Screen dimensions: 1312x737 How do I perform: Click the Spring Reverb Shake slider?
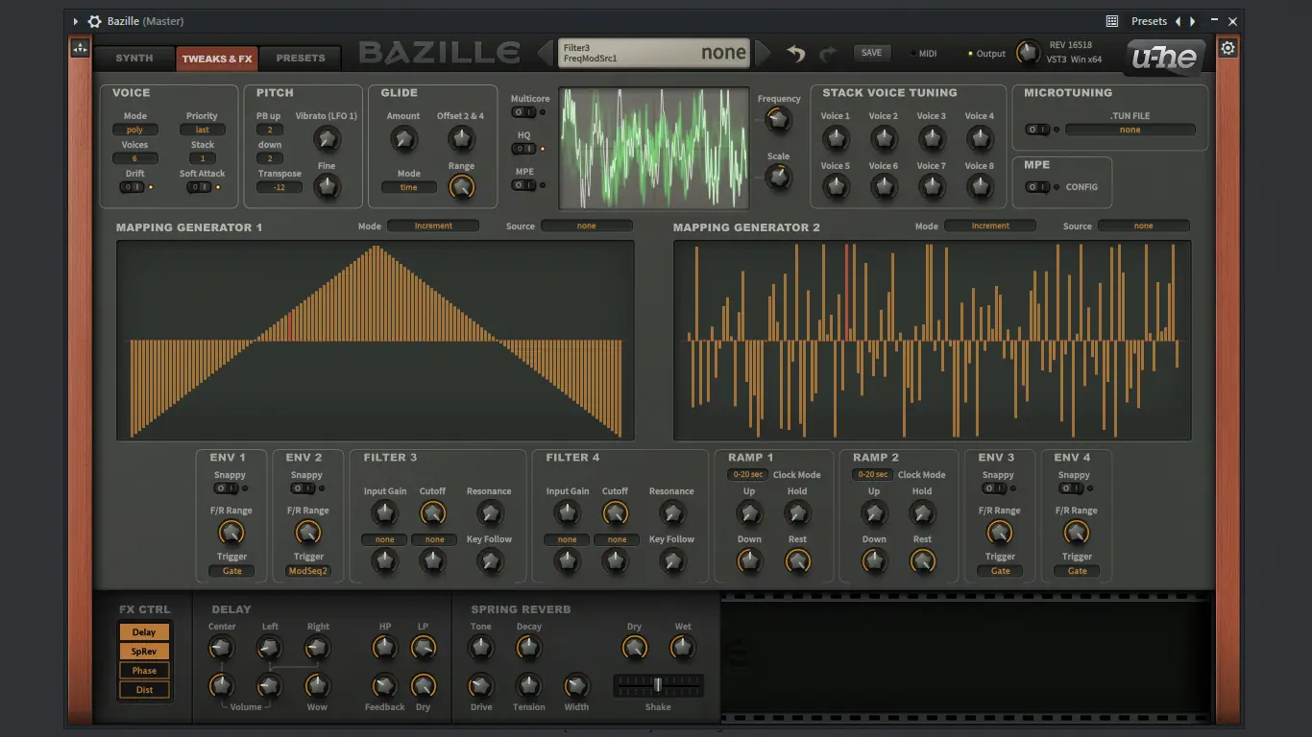[x=658, y=685]
